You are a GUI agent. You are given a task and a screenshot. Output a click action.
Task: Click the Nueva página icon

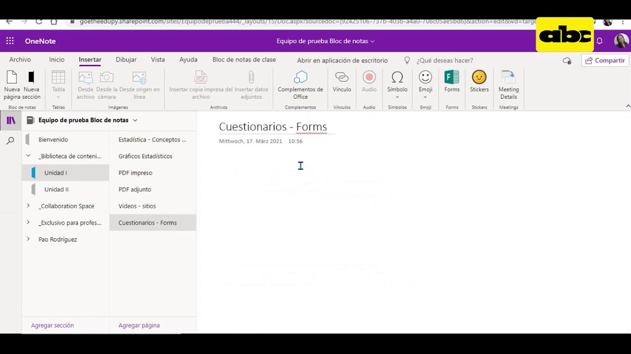point(12,77)
